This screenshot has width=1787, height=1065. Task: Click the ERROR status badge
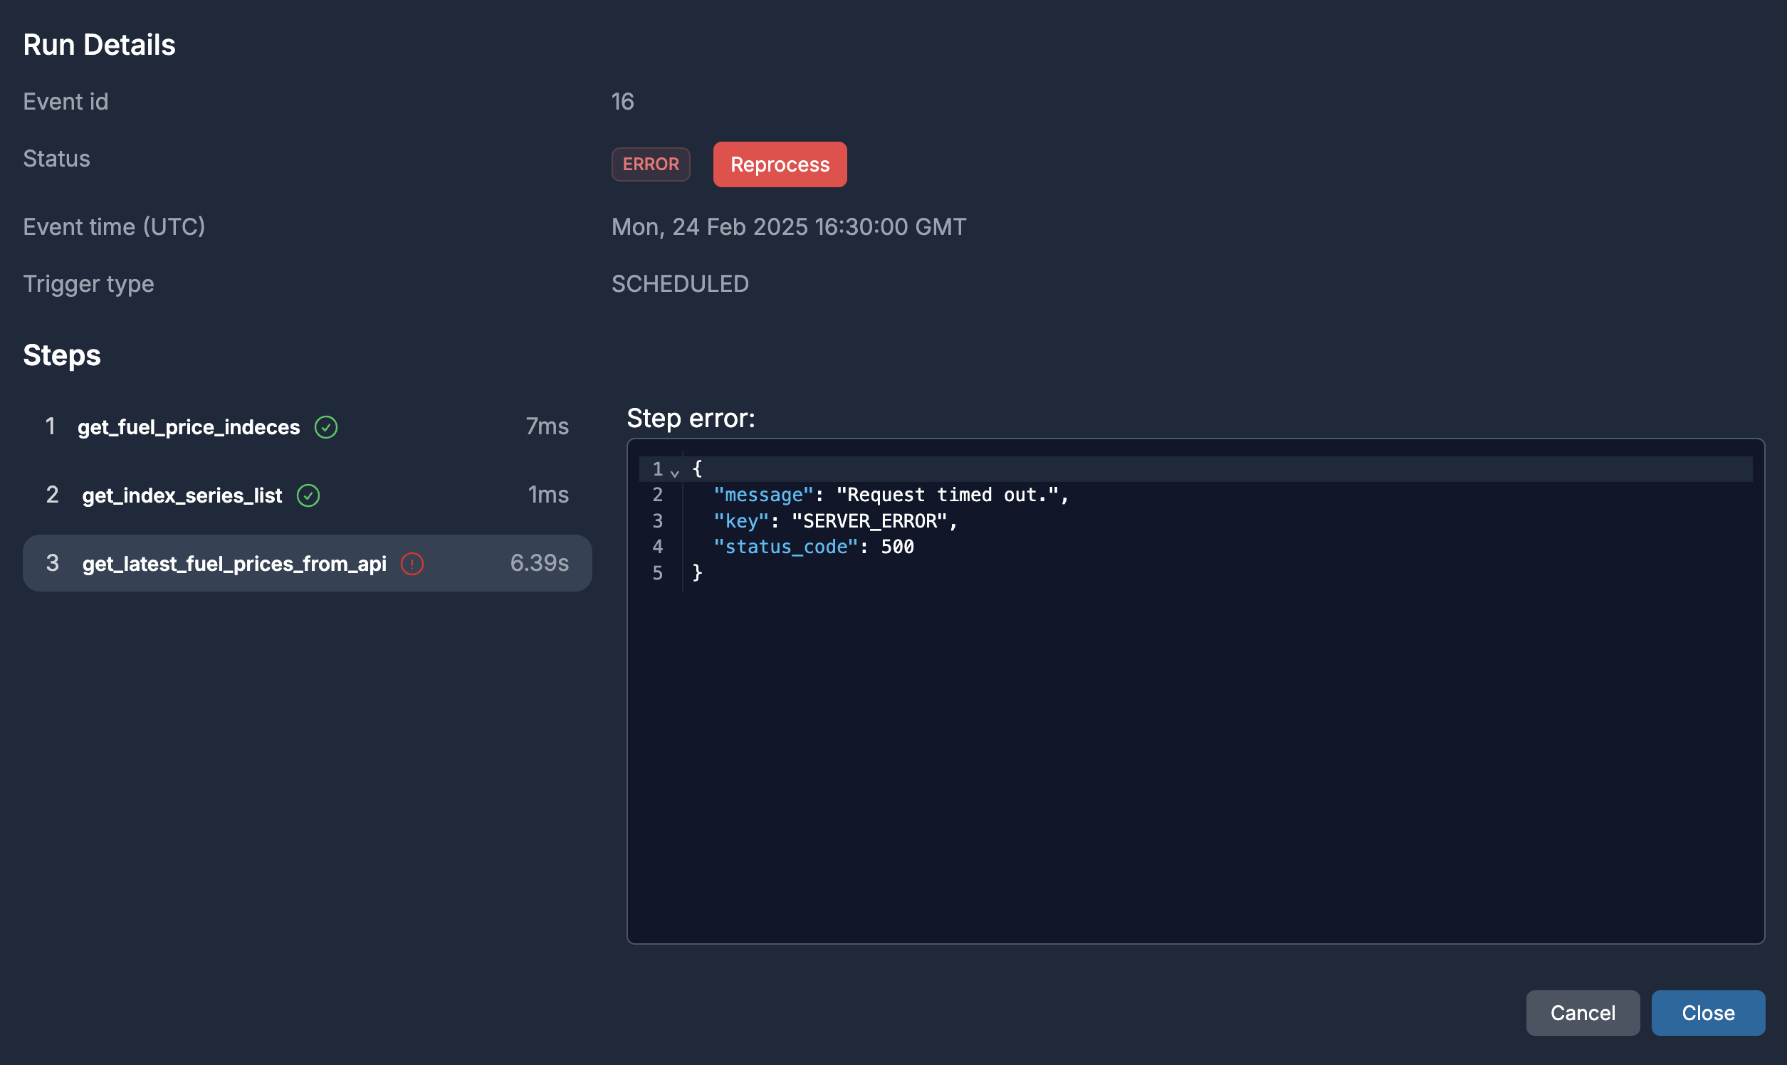point(650,164)
